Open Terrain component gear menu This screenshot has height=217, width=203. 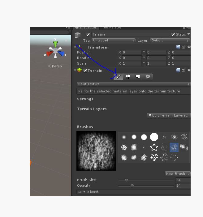[189, 70]
